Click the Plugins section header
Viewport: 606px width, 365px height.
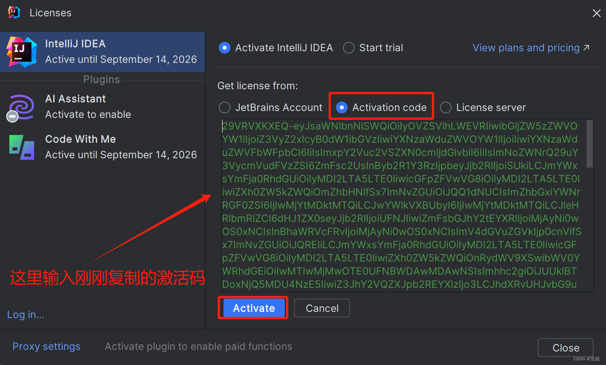tap(102, 80)
